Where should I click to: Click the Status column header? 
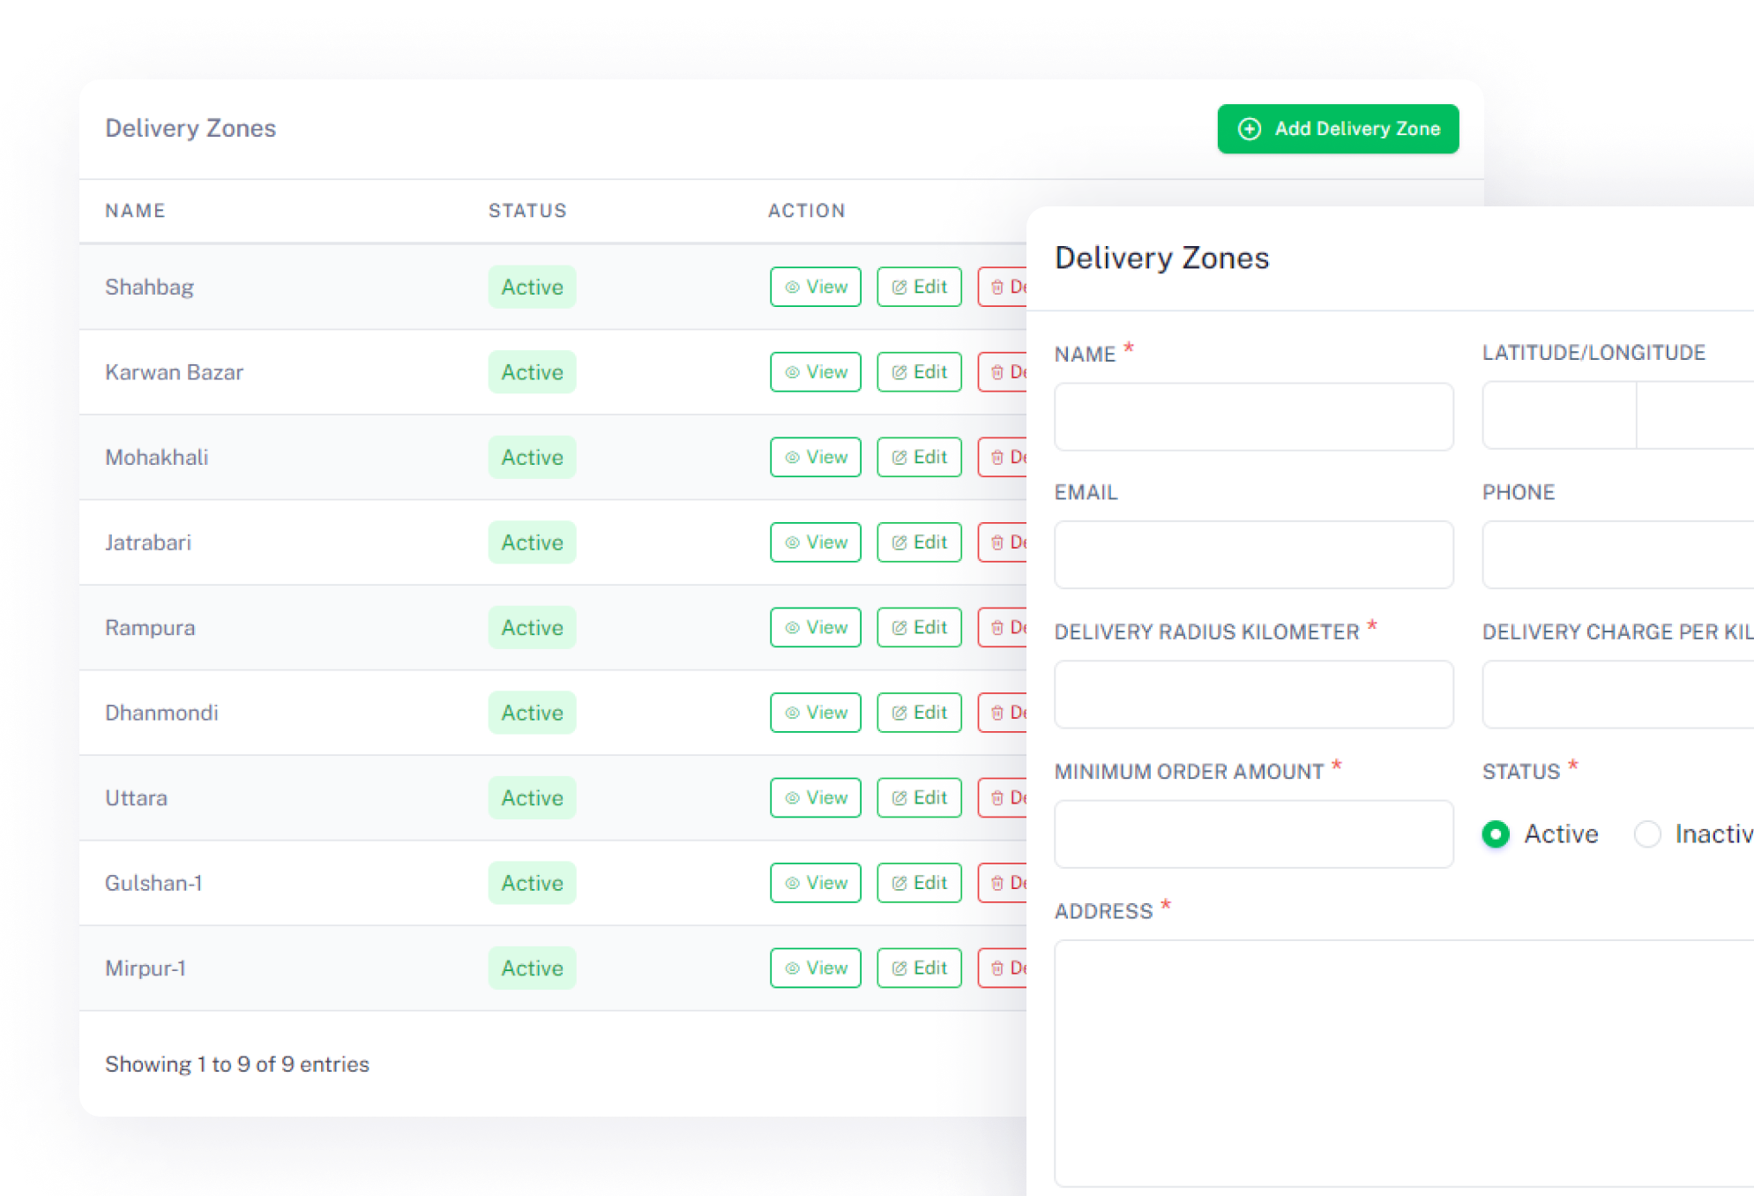click(x=527, y=211)
